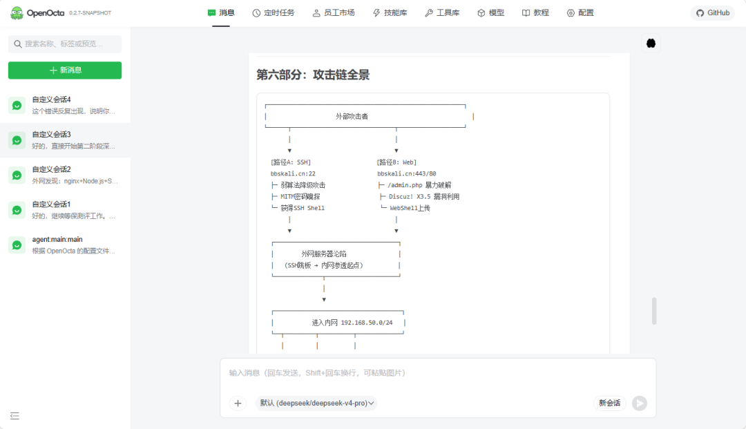Click the OpenOcta octopus logo
This screenshot has width=746, height=429.
point(17,13)
